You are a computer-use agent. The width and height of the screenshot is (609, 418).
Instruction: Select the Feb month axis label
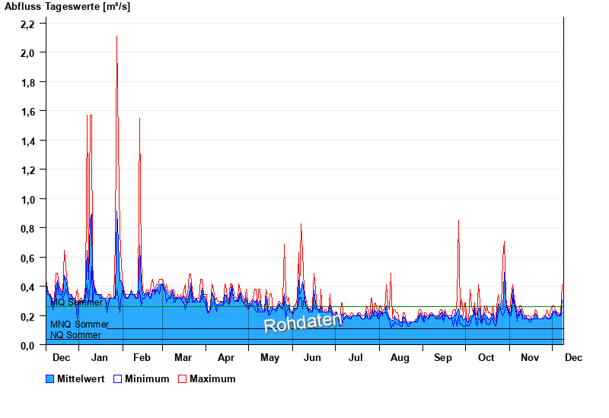(142, 357)
